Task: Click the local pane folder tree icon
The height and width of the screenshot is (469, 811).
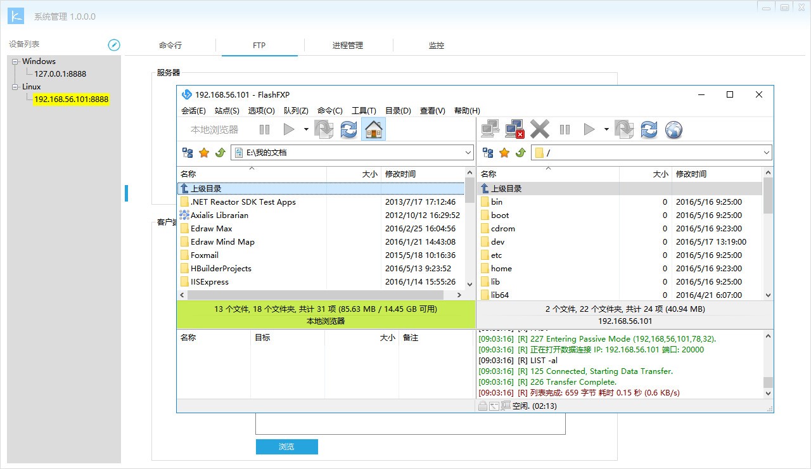Action: pos(188,153)
